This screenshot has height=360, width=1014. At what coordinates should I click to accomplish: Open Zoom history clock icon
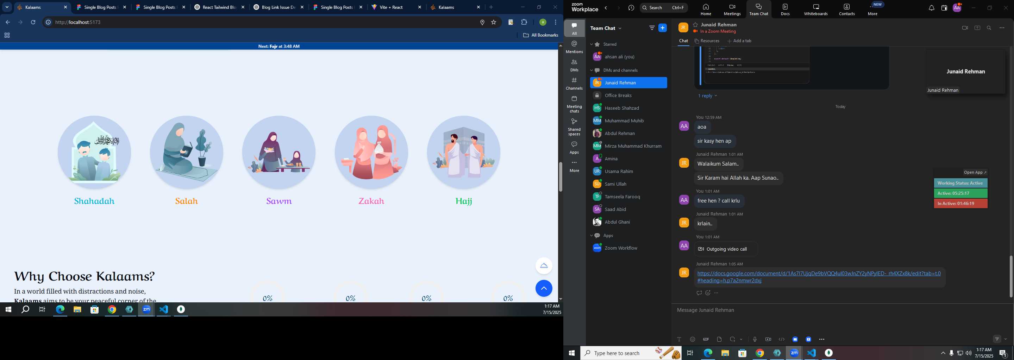pyautogui.click(x=631, y=8)
